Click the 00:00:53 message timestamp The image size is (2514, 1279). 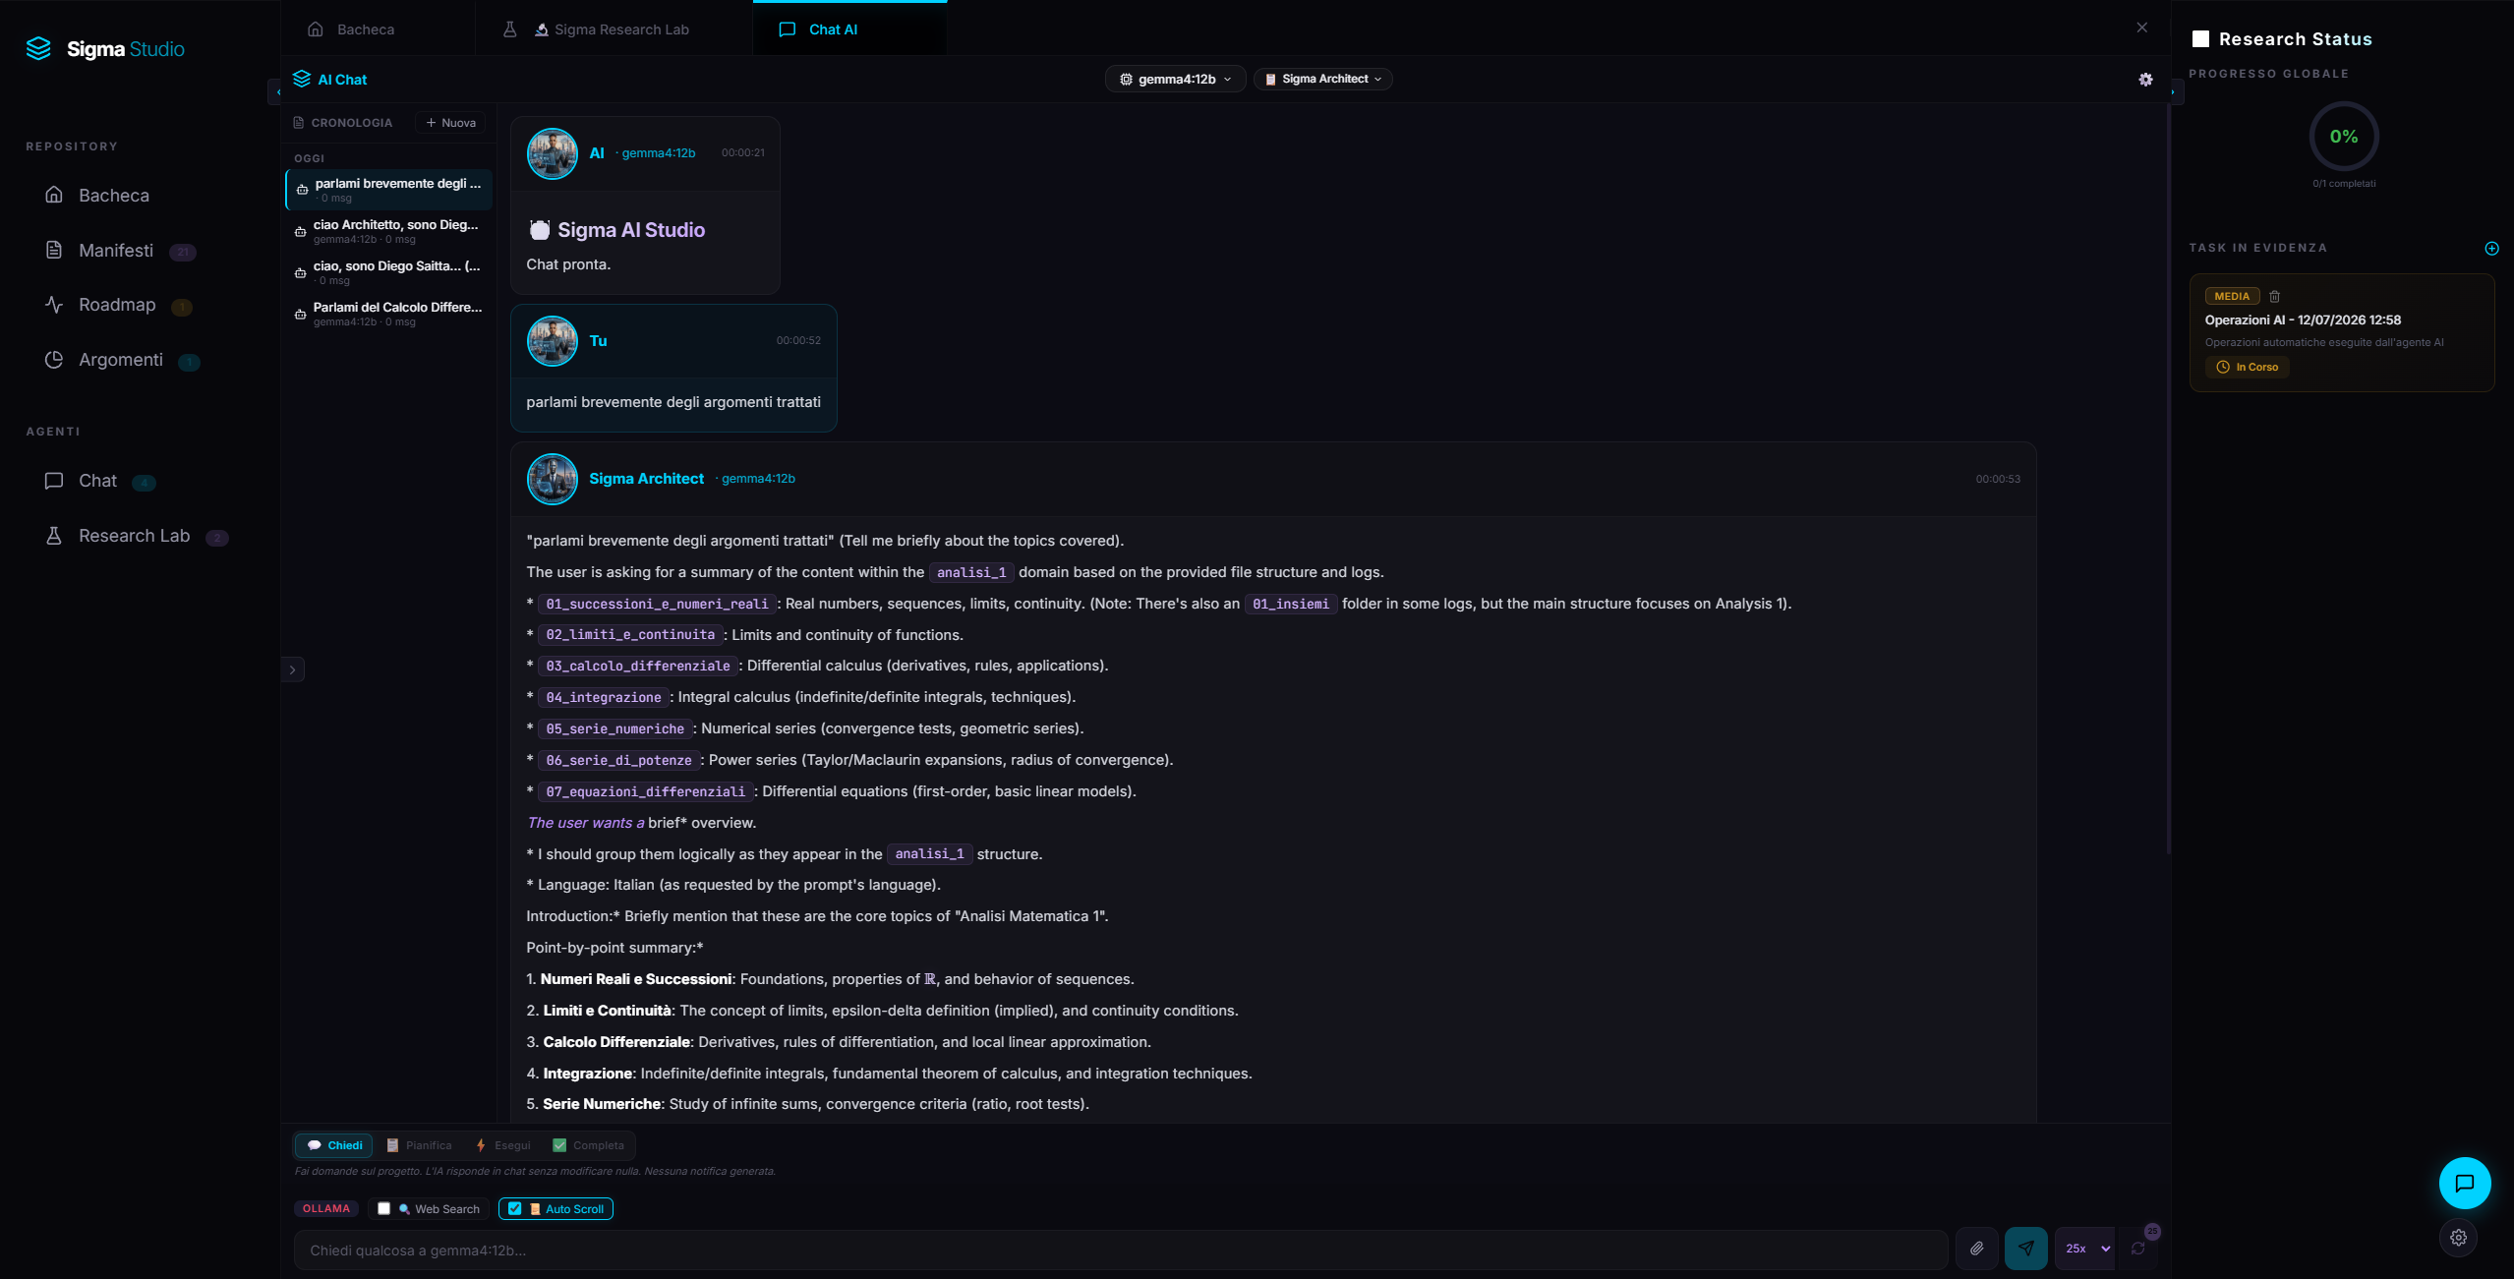[1998, 480]
